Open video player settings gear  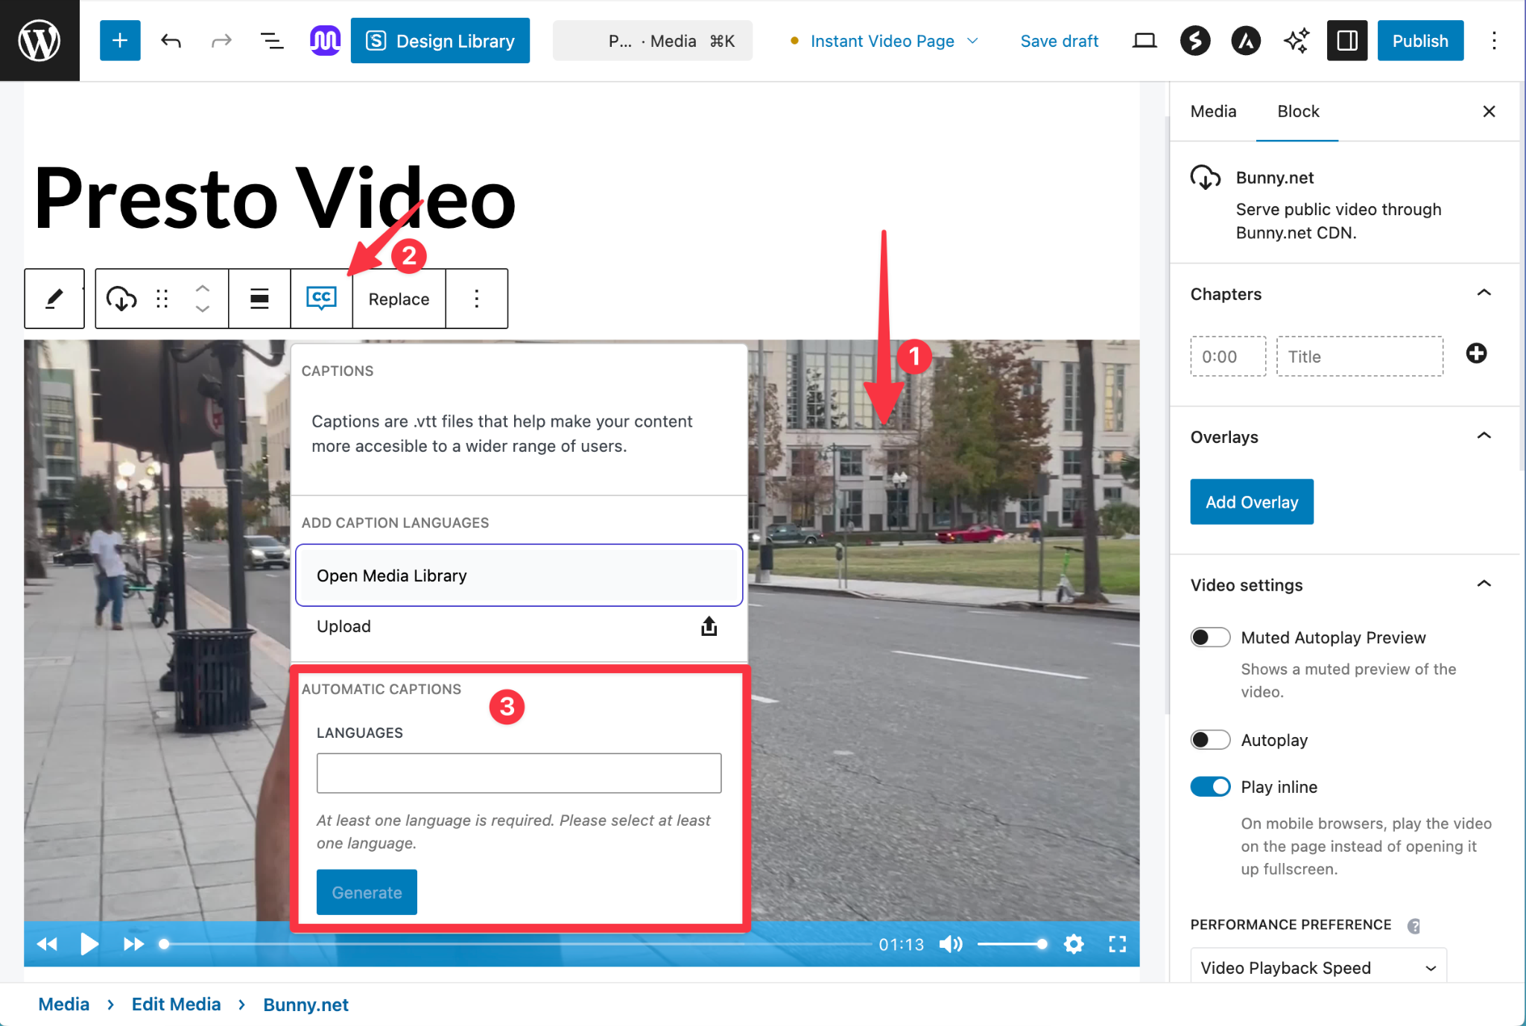1074,944
